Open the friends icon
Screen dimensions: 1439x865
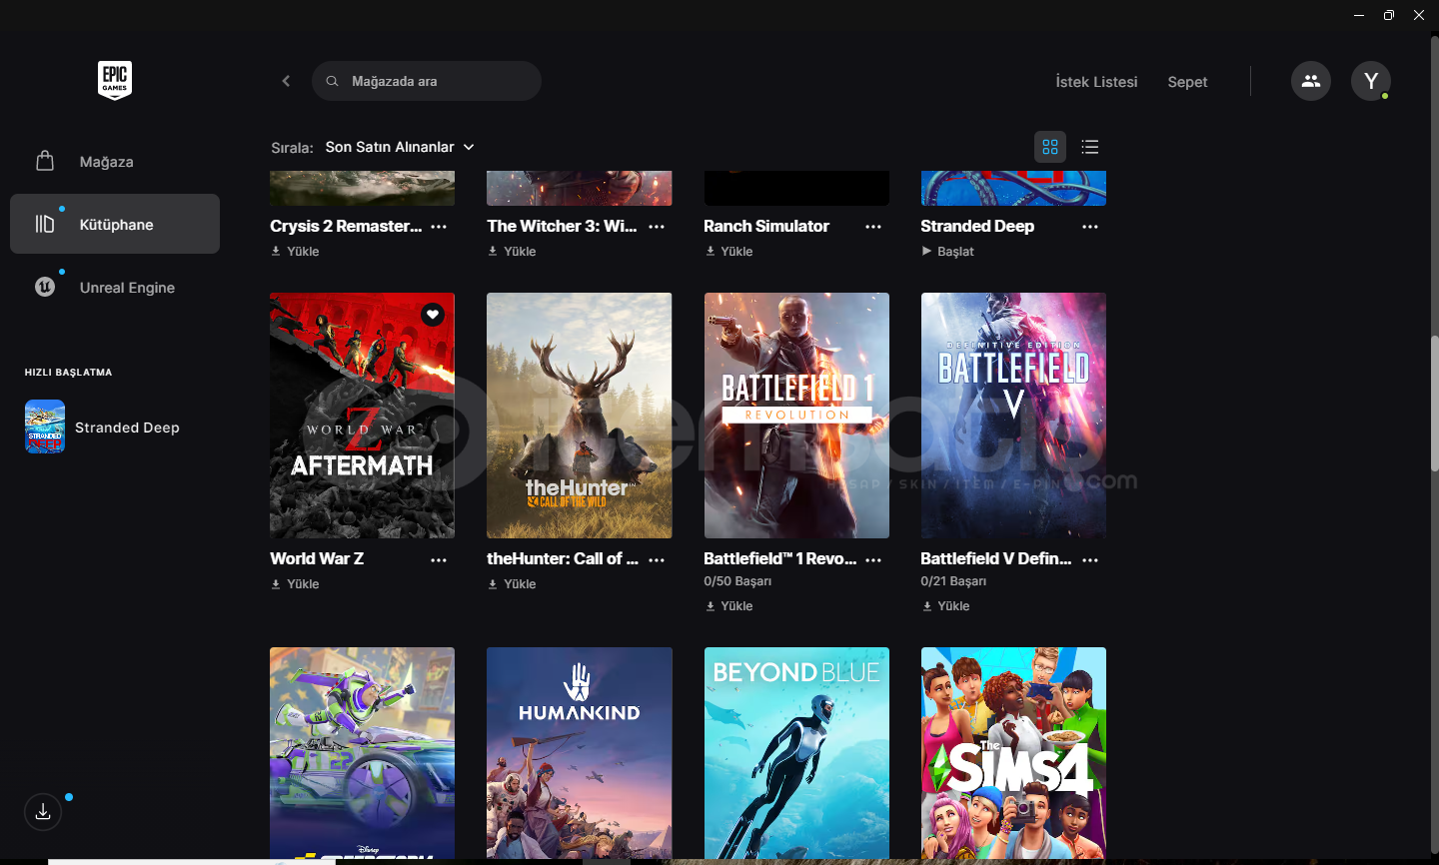coord(1311,81)
